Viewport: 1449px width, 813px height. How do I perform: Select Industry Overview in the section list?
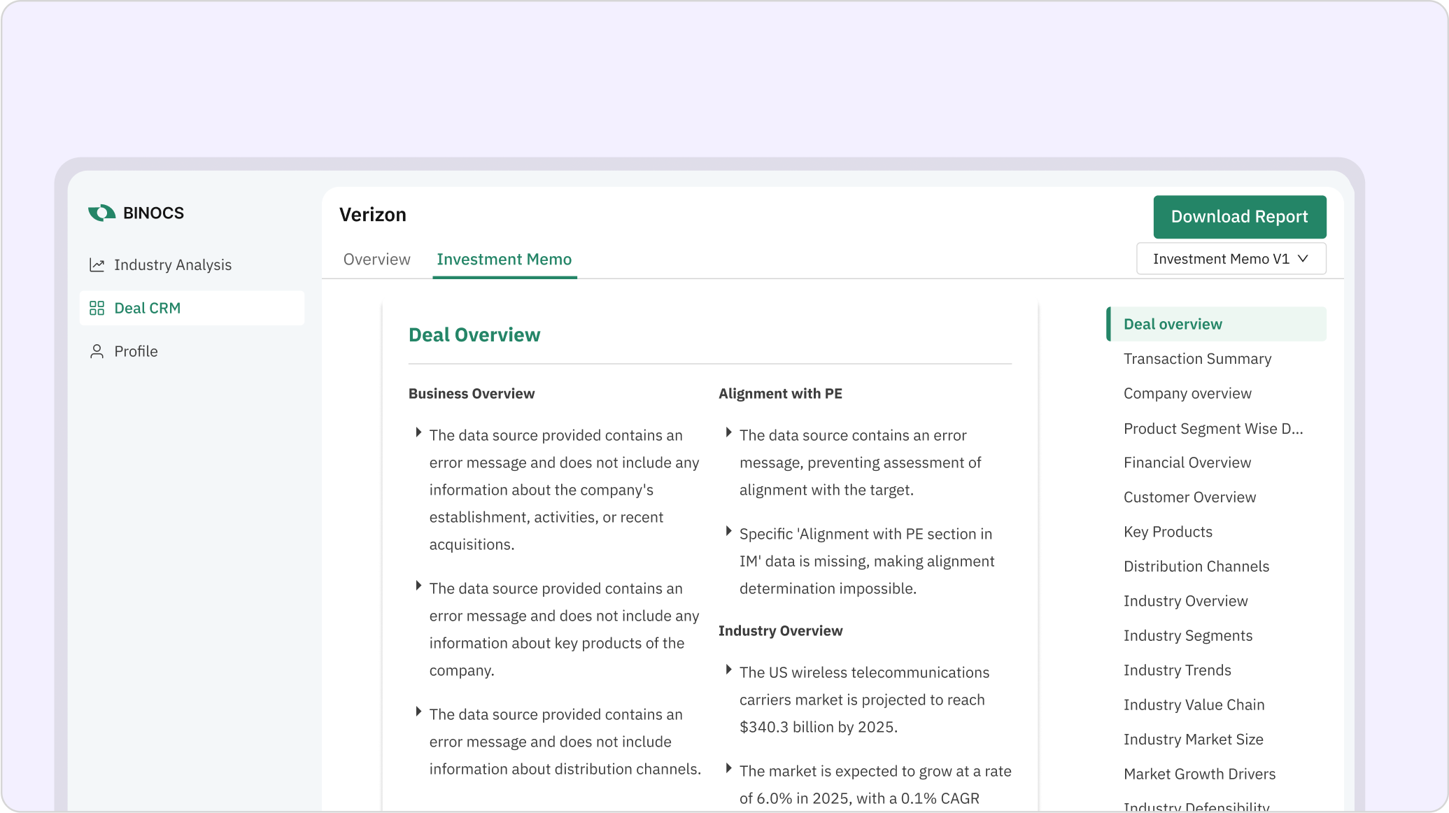coord(1185,601)
